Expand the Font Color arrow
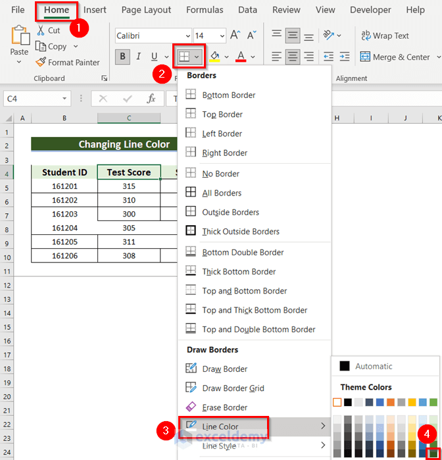Image resolution: width=442 pixels, height=460 pixels. click(253, 57)
